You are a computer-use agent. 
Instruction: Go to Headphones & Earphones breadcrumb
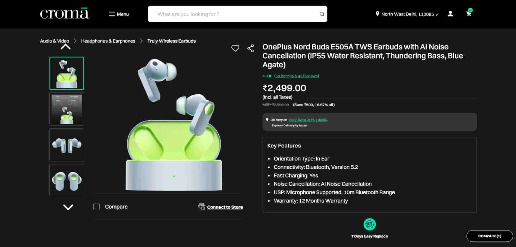click(108, 41)
